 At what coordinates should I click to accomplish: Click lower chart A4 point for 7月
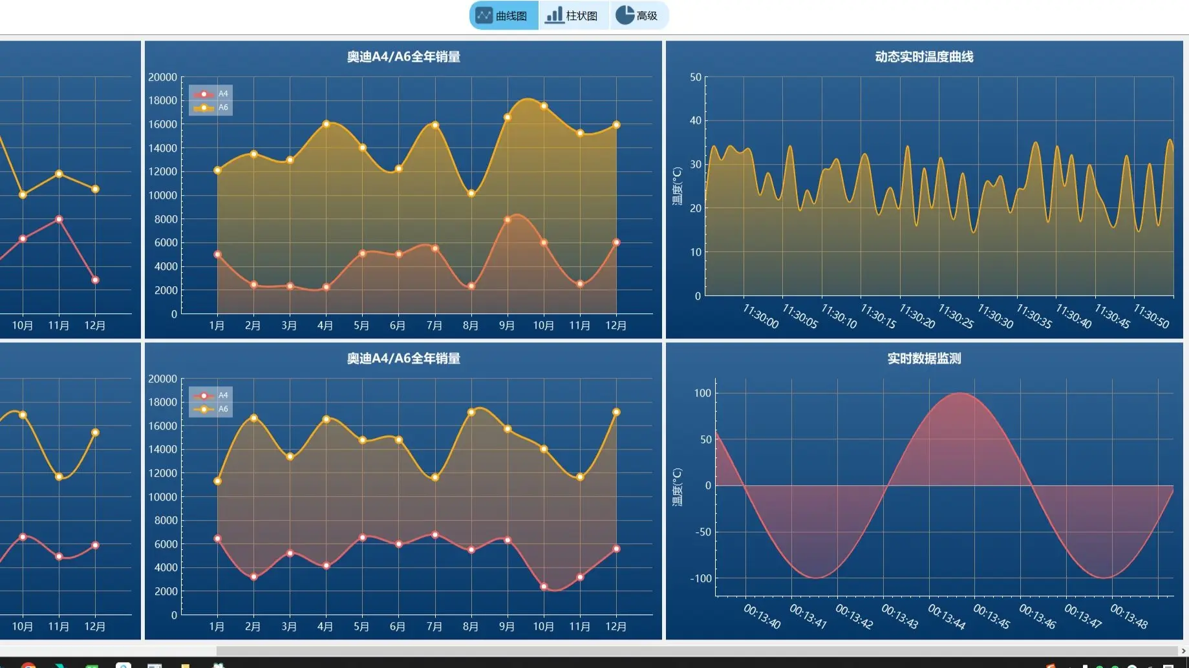pos(435,535)
